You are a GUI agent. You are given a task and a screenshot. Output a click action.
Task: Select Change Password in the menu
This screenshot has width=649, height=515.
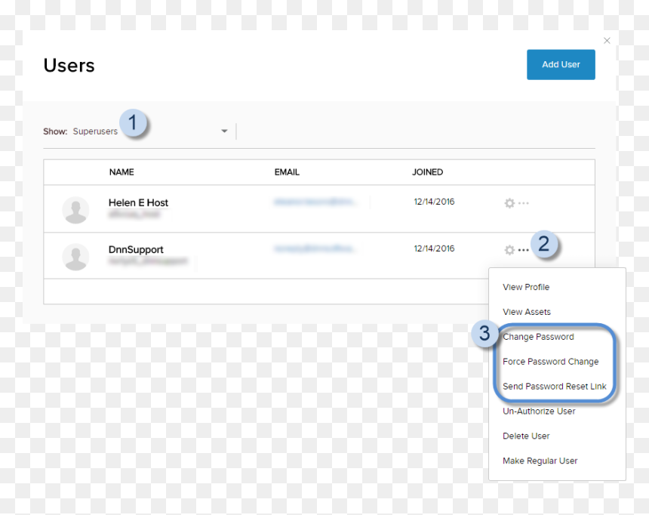click(538, 337)
